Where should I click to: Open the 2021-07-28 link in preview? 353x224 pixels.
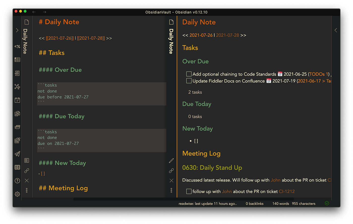[227, 35]
